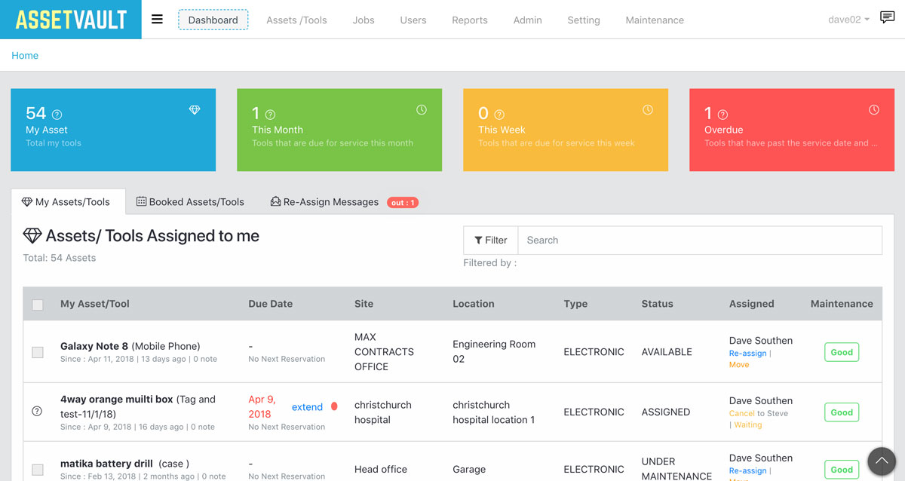Click inside the Search input field
This screenshot has height=481, width=905.
coord(701,240)
